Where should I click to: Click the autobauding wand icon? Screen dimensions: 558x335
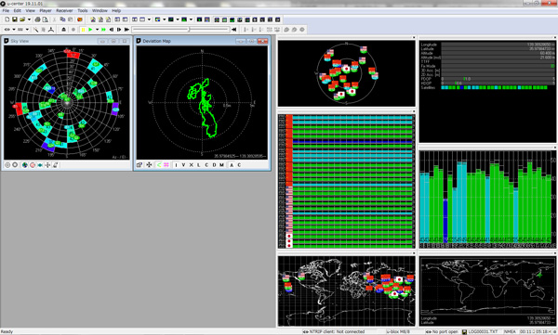35,30
